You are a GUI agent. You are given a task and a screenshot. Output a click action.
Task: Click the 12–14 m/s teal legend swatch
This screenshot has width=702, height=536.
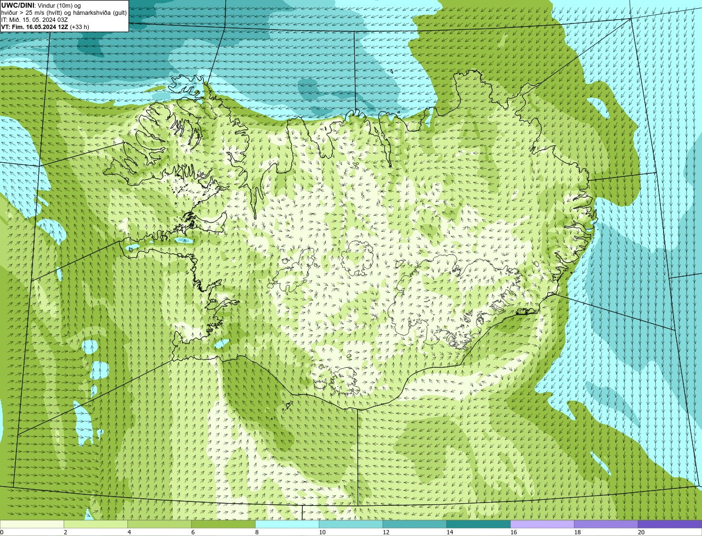[x=415, y=524]
